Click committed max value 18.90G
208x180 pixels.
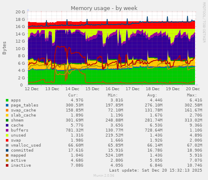(x=195, y=150)
